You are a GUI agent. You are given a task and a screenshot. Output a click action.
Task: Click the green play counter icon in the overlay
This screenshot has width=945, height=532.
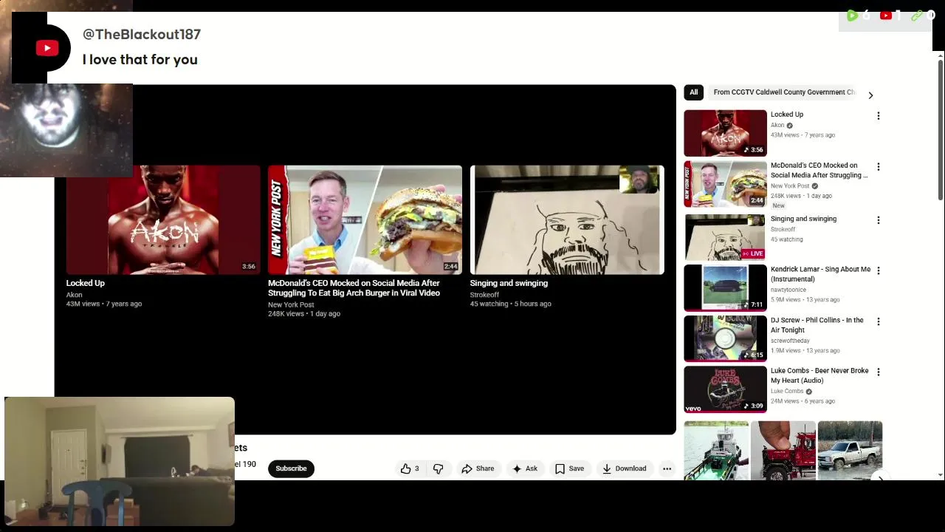(852, 16)
